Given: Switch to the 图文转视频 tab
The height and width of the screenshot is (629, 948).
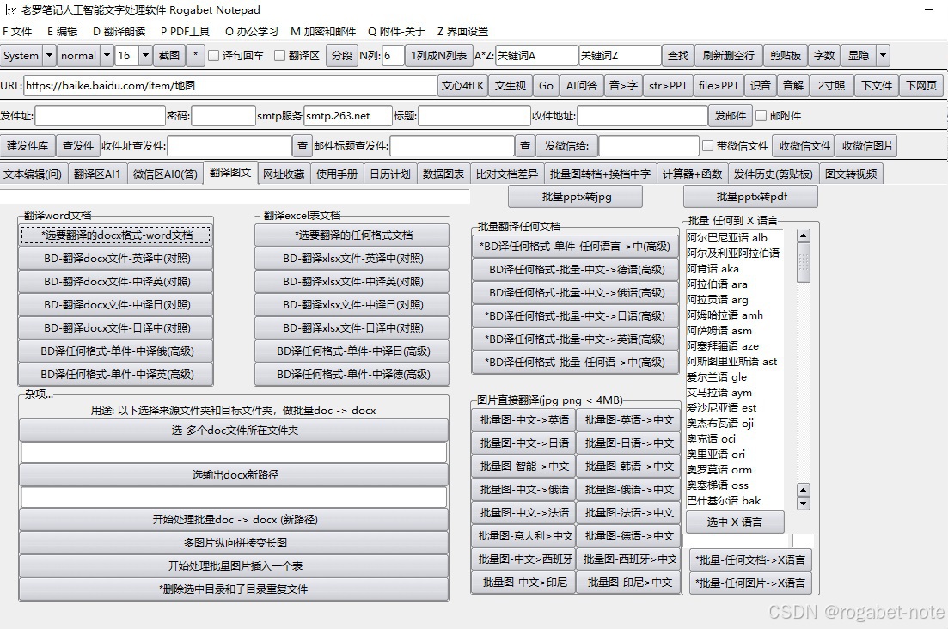Looking at the screenshot, I should pos(851,174).
